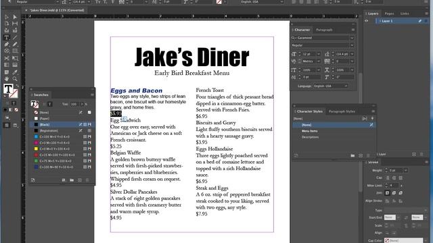The width and height of the screenshot is (433, 243).
Task: Choose Round Join in Stroke panel
Action: coord(394,193)
